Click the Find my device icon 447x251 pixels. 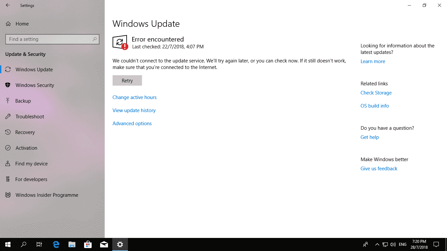pyautogui.click(x=8, y=163)
